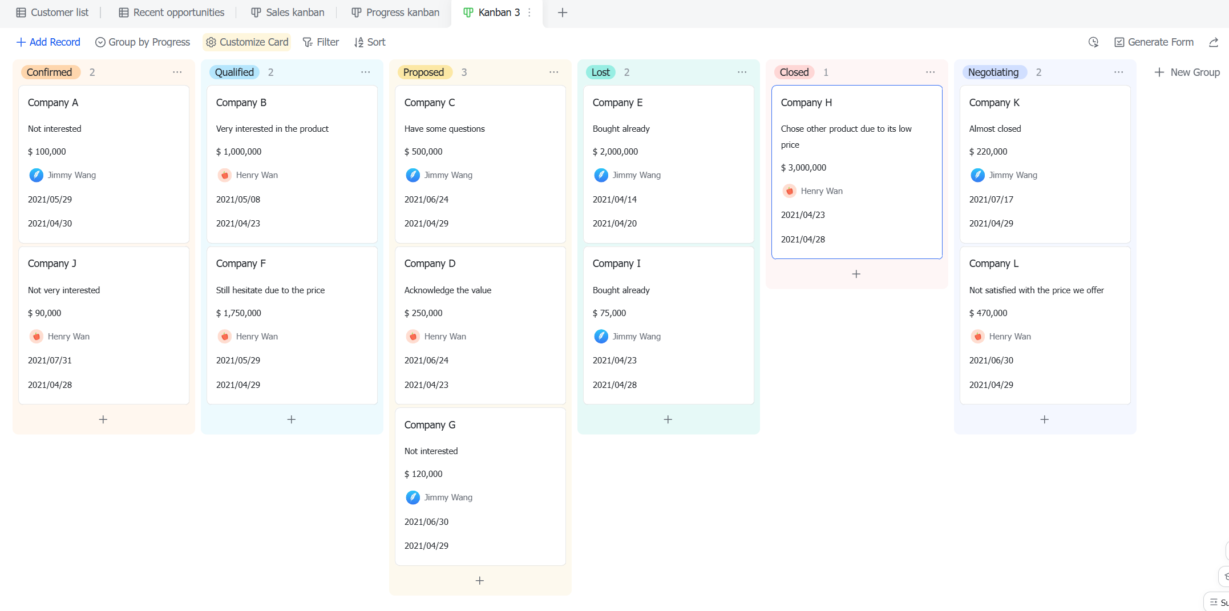Open record history clock icon

1093,42
